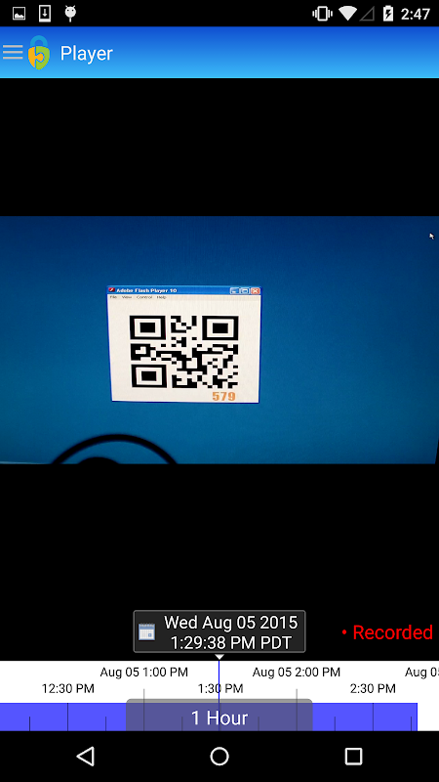Open the calendar date picker icon
The image size is (439, 782).
pos(147,631)
